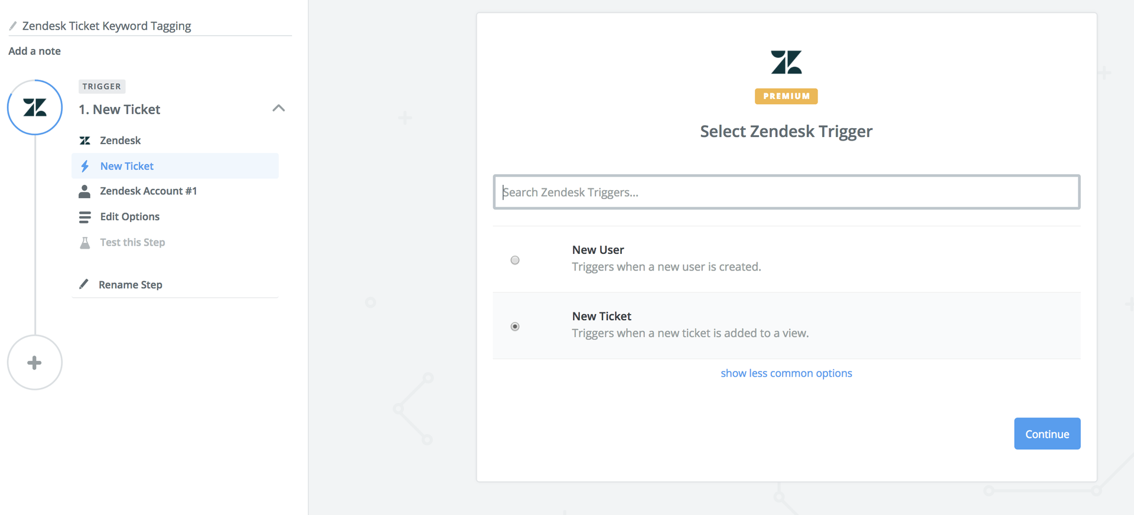Click the lightning bolt New Ticket icon
The image size is (1134, 515).
tap(85, 166)
